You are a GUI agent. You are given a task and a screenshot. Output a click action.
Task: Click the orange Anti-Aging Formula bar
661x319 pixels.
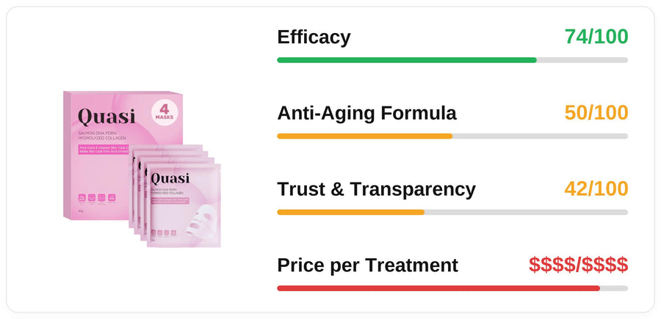pyautogui.click(x=452, y=136)
